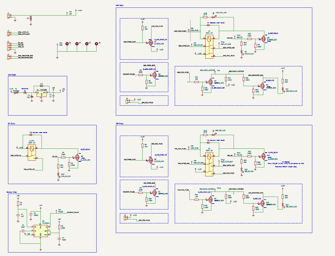Select the STARTUP_PULSE label next to TP1
This screenshot has width=335, height=256.
[x=73, y=212]
